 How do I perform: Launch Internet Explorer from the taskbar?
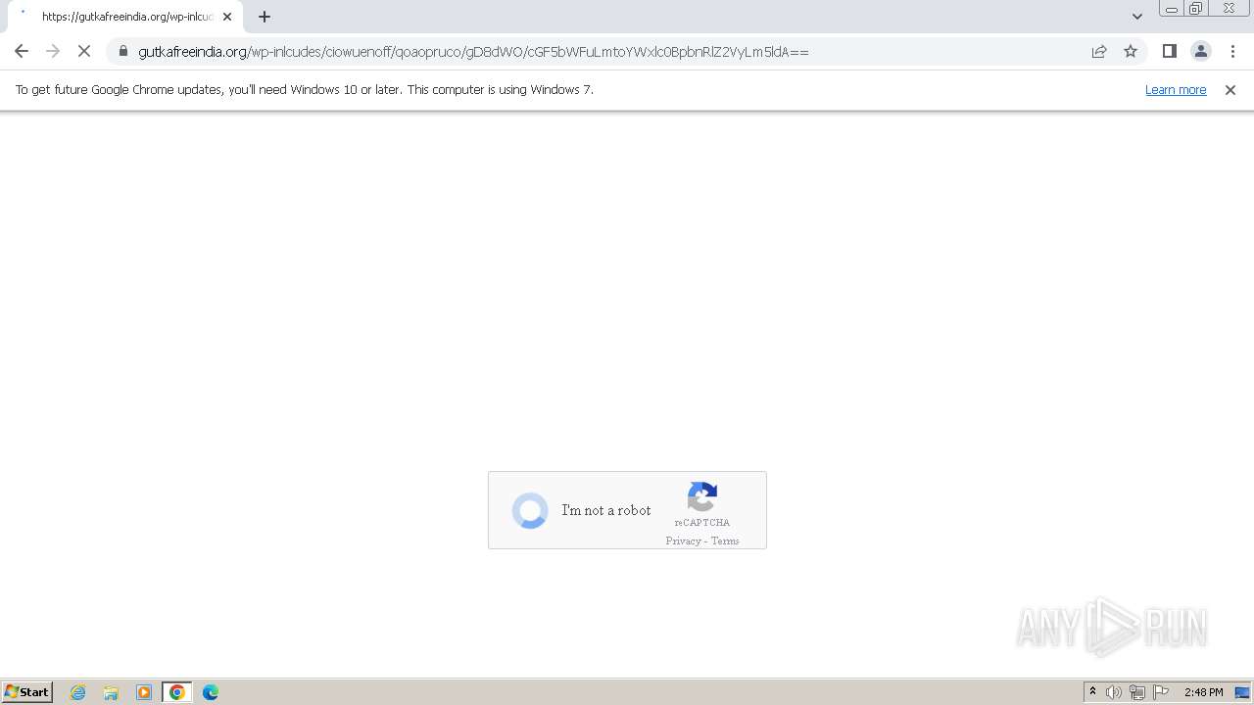click(x=77, y=692)
